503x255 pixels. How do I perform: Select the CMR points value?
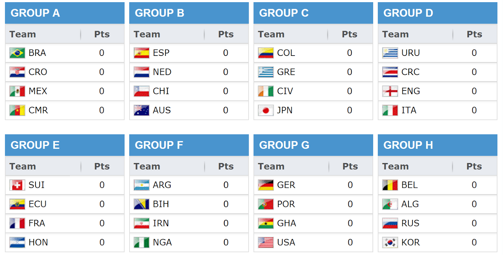click(x=102, y=110)
